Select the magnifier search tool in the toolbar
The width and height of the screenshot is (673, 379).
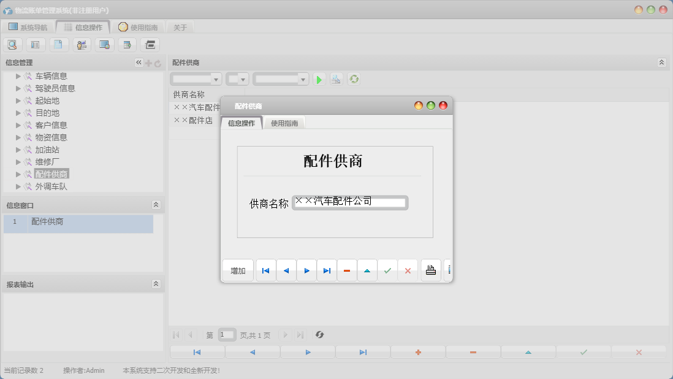[12, 44]
